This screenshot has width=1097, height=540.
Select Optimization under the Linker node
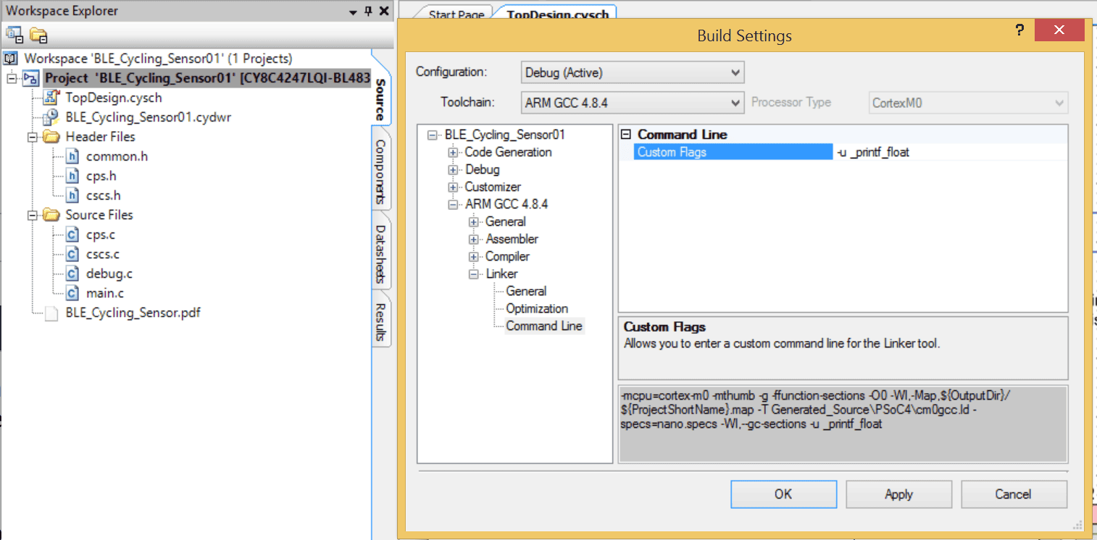click(537, 308)
